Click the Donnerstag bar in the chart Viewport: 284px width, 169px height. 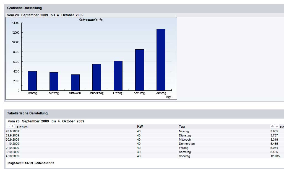point(97,77)
